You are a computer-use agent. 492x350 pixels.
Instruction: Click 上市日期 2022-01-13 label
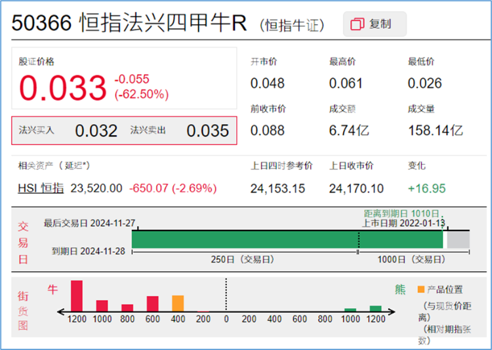click(x=403, y=223)
